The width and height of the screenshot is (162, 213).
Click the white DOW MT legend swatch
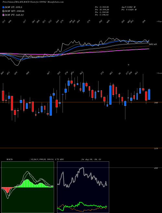(x=3, y=11)
